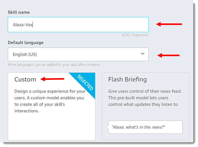This screenshot has width=198, height=147.
Task: Click the Skill name text field
Action: coord(78,25)
